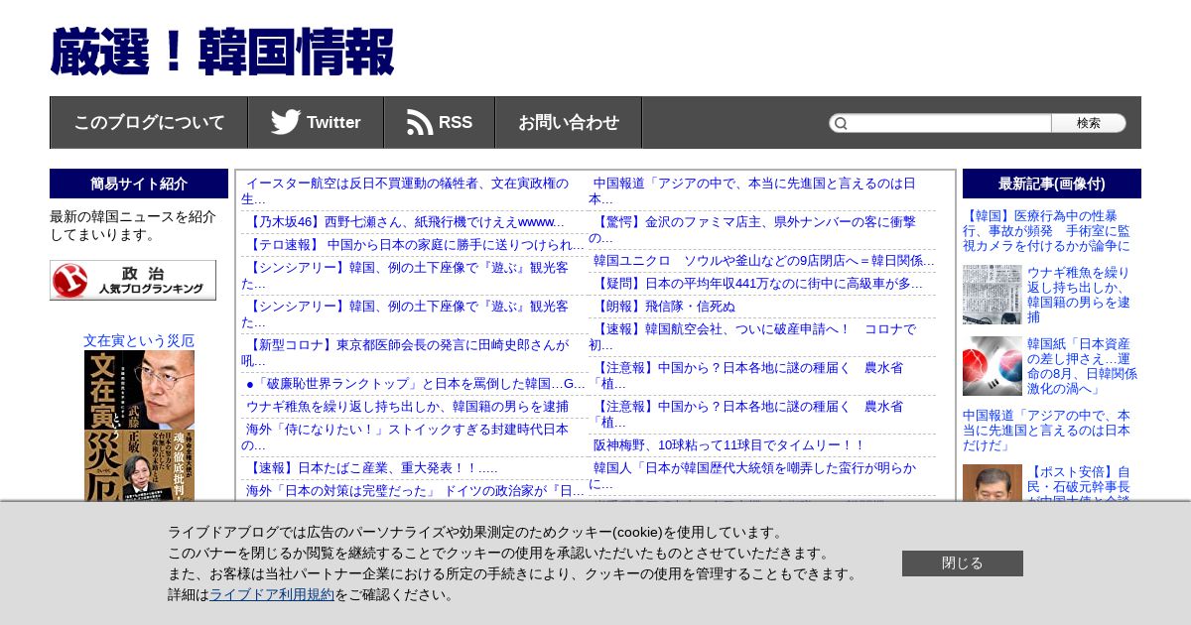Open 【朗報】飛信隊・信死ぬ article
The height and width of the screenshot is (625, 1191).
pos(665,306)
